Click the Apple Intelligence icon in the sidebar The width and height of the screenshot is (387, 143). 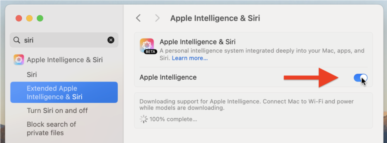(x=19, y=60)
